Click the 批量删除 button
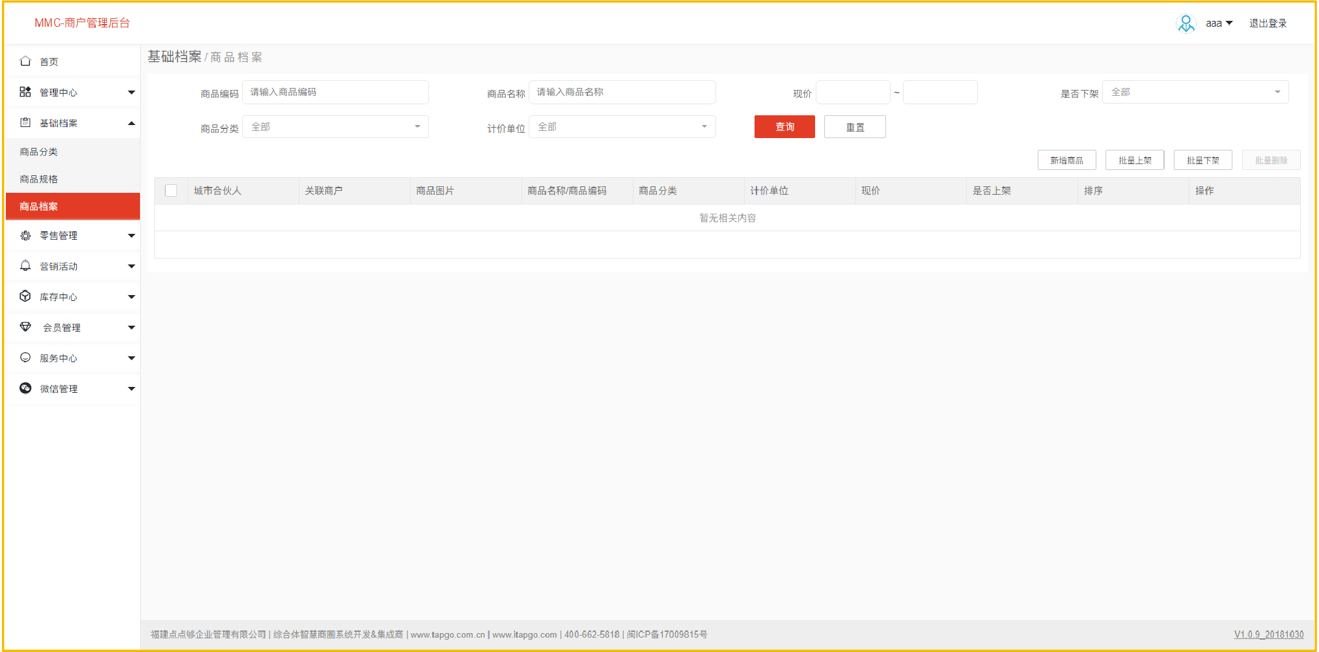Image resolution: width=1319 pixels, height=652 pixels. pos(1271,160)
